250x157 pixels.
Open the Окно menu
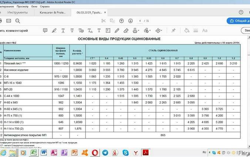point(34,7)
